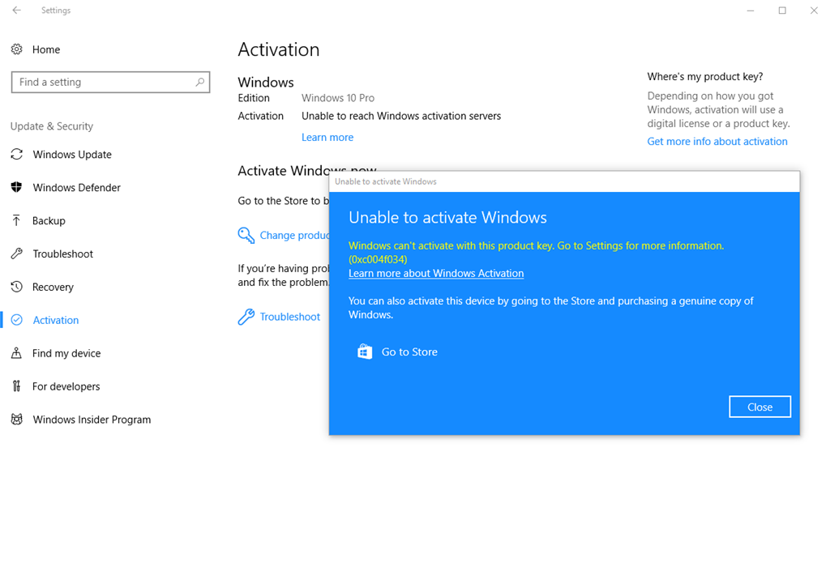Select Recovery in the sidebar
The height and width of the screenshot is (584, 830).
tap(53, 287)
